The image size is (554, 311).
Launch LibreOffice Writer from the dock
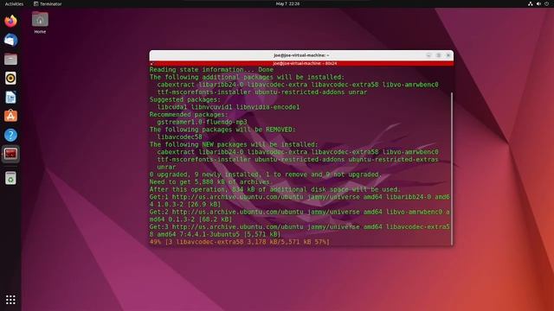(x=10, y=98)
